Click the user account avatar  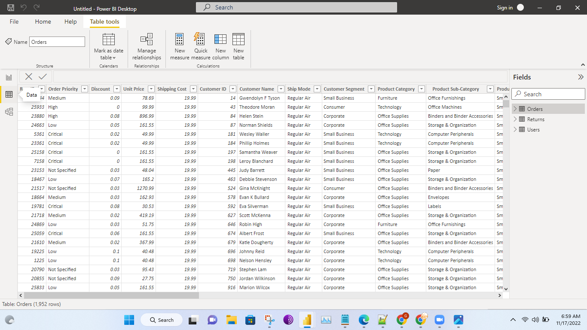pyautogui.click(x=520, y=7)
